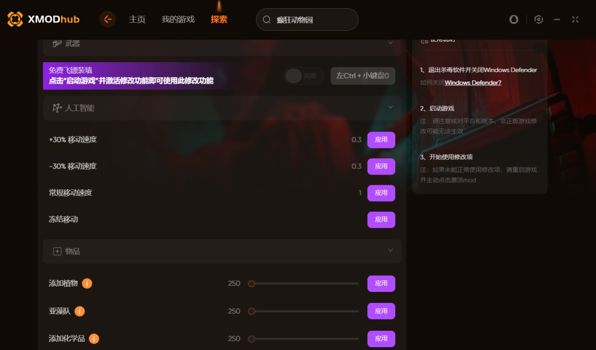Collapse the 物品 section chevron
Screen dimensions: 596x350
(391, 251)
